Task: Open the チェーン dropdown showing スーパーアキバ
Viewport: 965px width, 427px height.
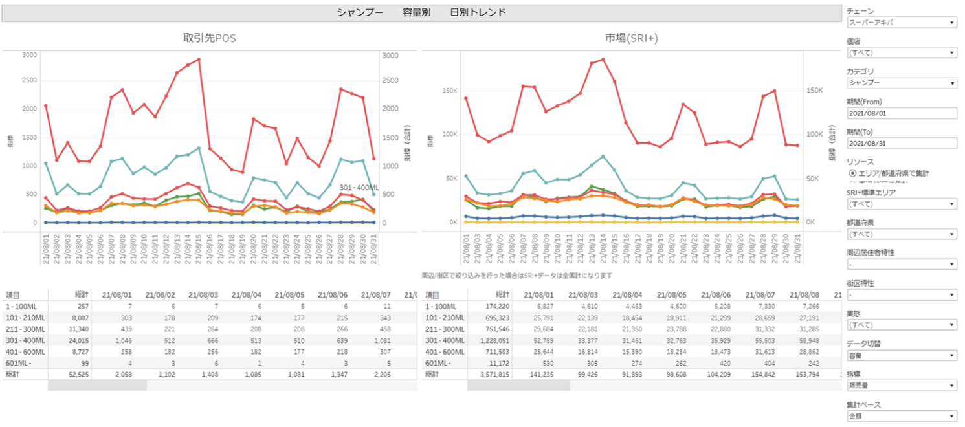Action: pyautogui.click(x=902, y=23)
